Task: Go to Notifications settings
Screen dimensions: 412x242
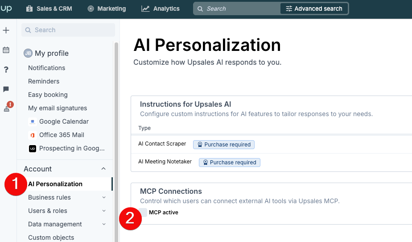Action: (x=46, y=68)
